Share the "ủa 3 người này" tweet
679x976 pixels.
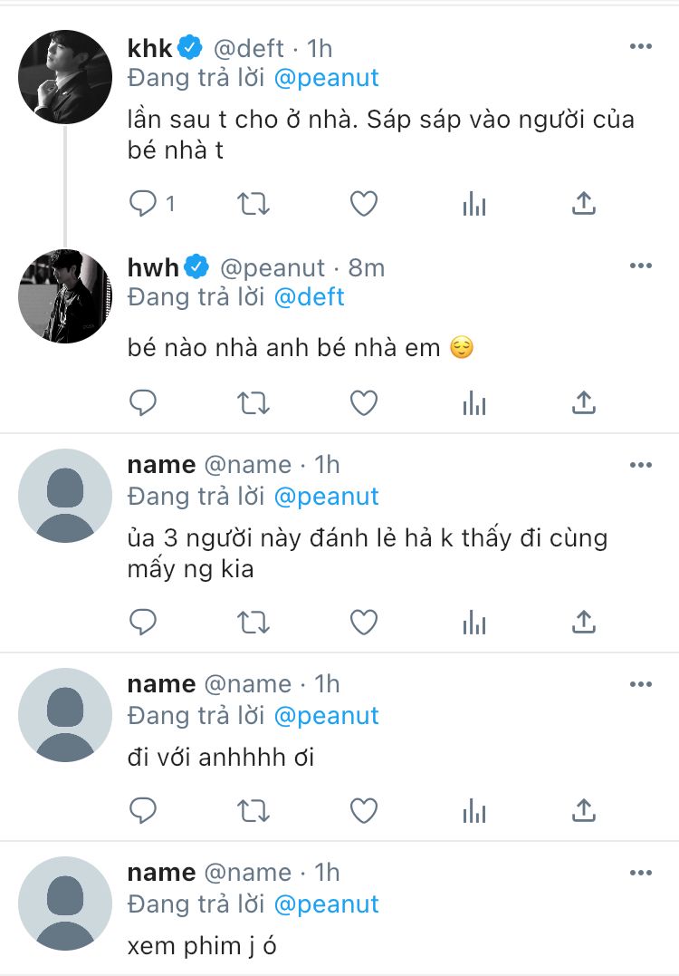(x=584, y=621)
